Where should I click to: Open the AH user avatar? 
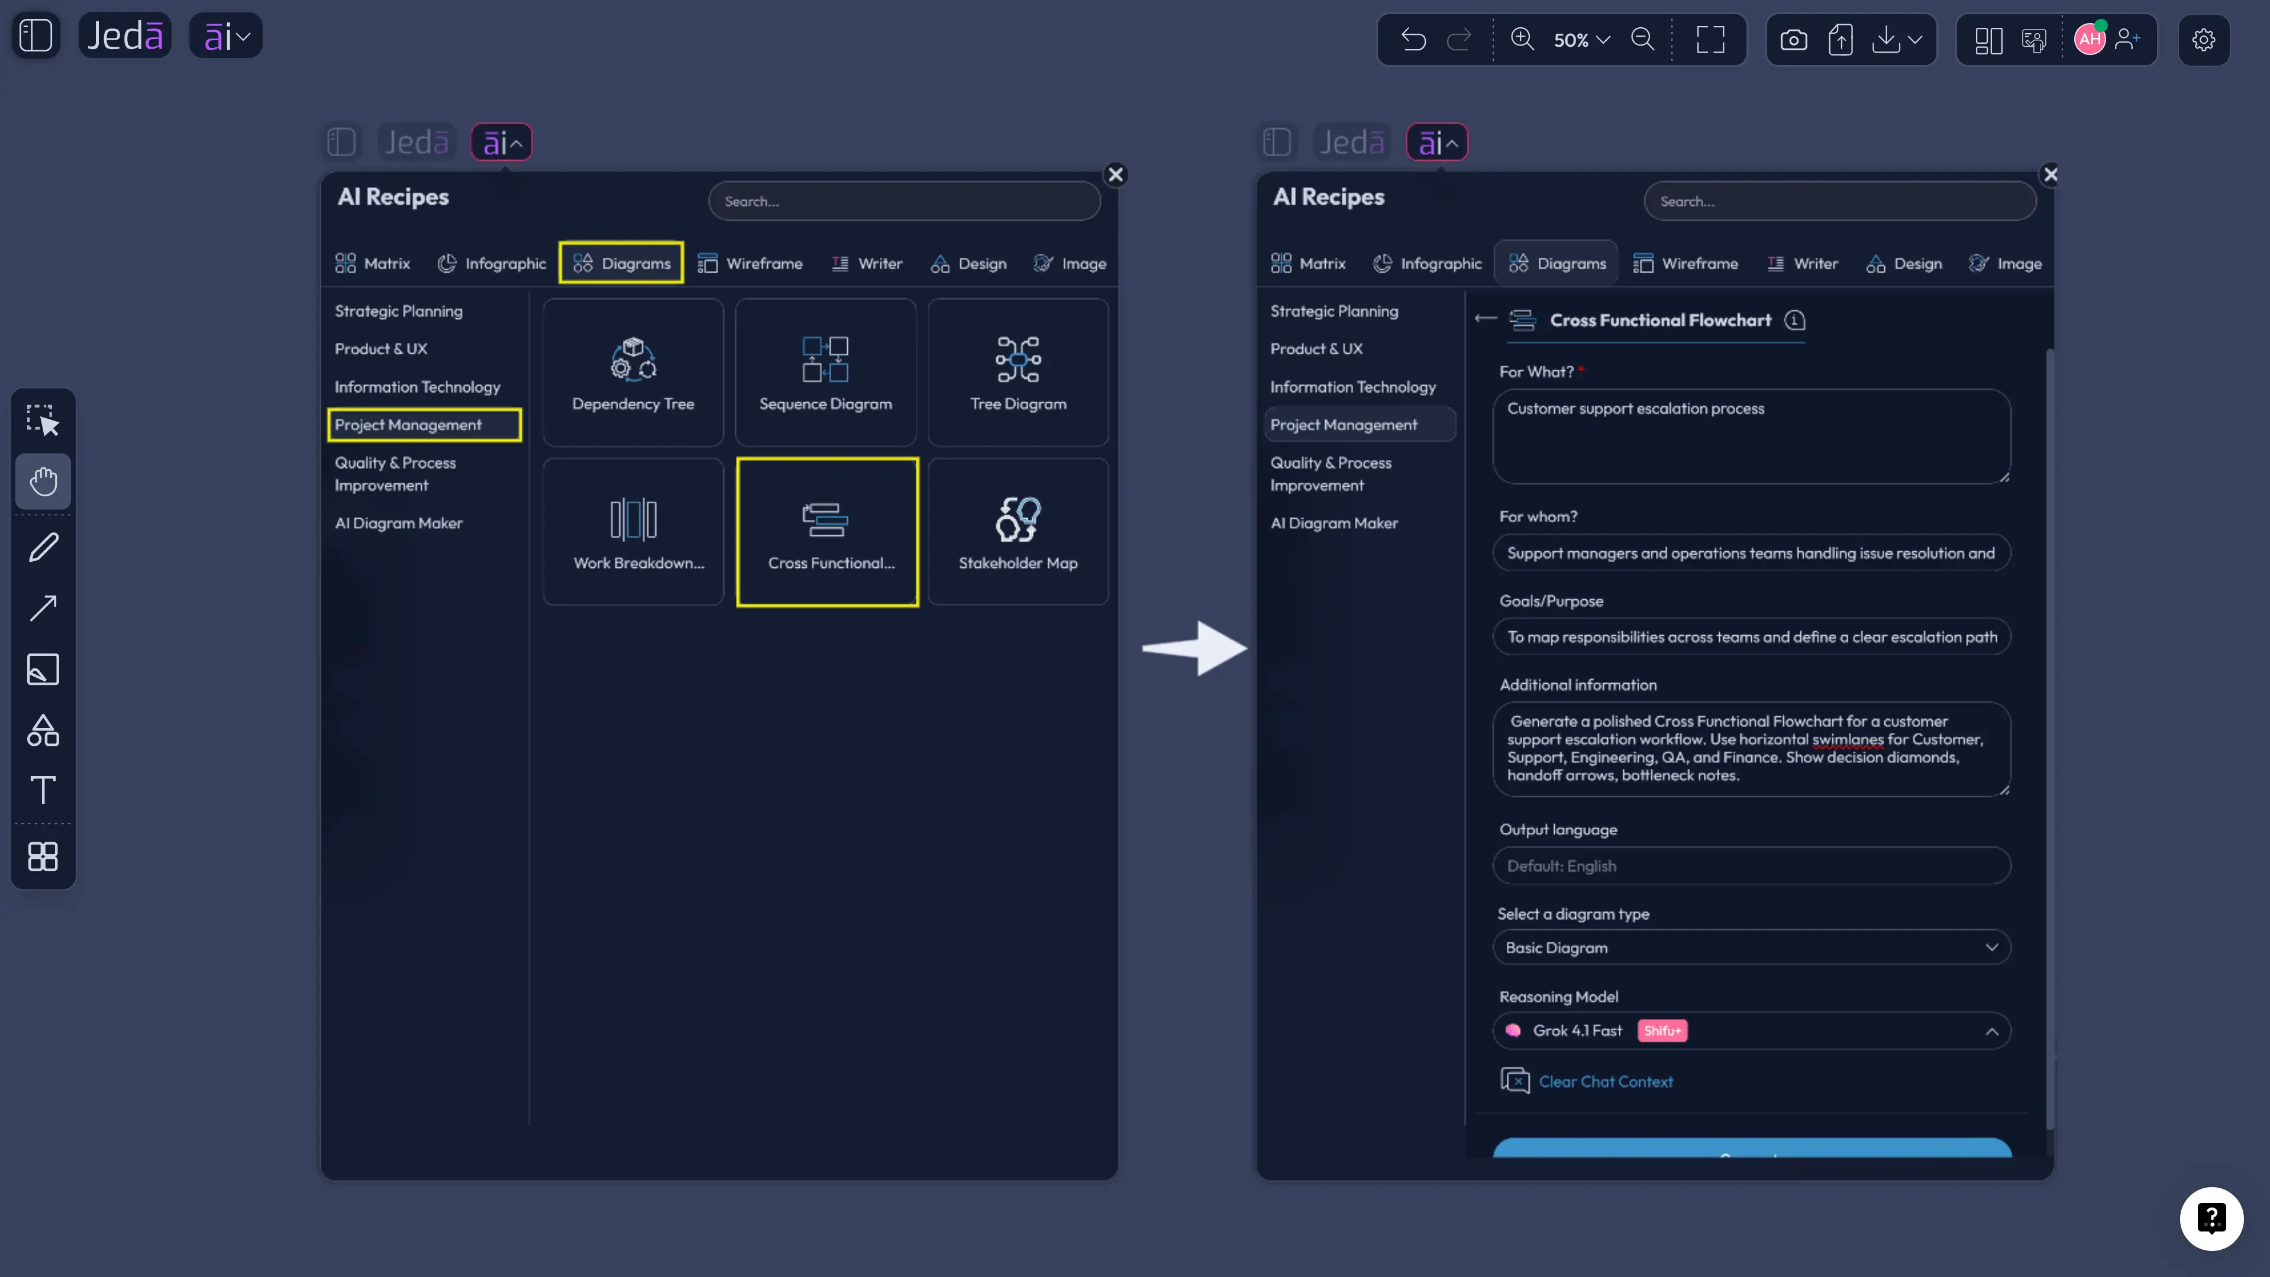pos(2090,40)
